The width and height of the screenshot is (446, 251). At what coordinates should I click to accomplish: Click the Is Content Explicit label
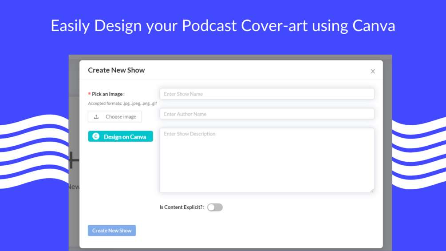point(182,207)
